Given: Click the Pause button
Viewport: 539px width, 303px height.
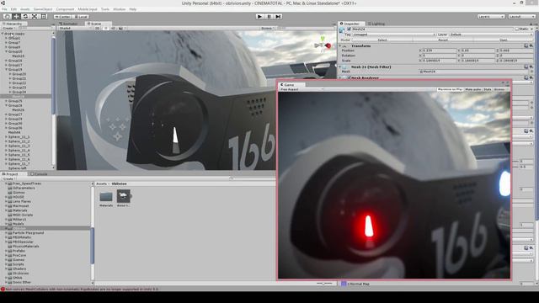Looking at the screenshot, I should [x=269, y=17].
